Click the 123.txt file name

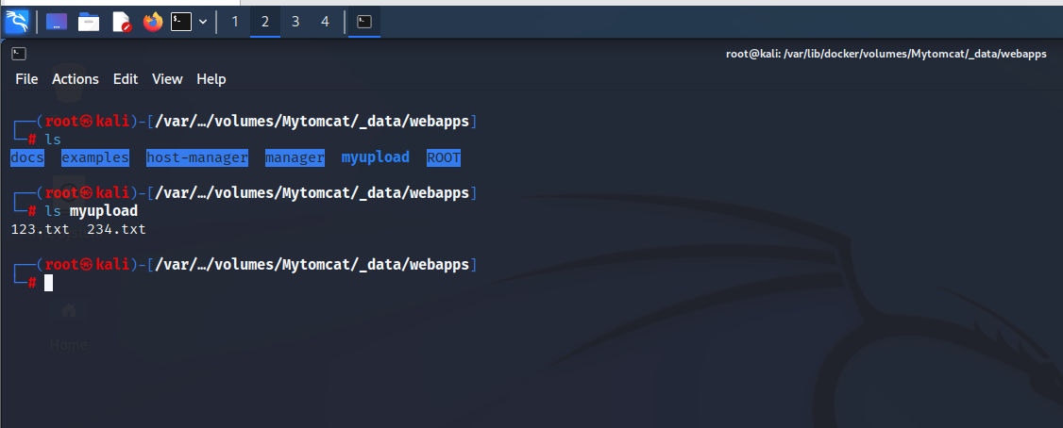point(40,229)
